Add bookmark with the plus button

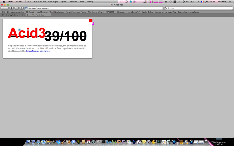click(x=22, y=8)
